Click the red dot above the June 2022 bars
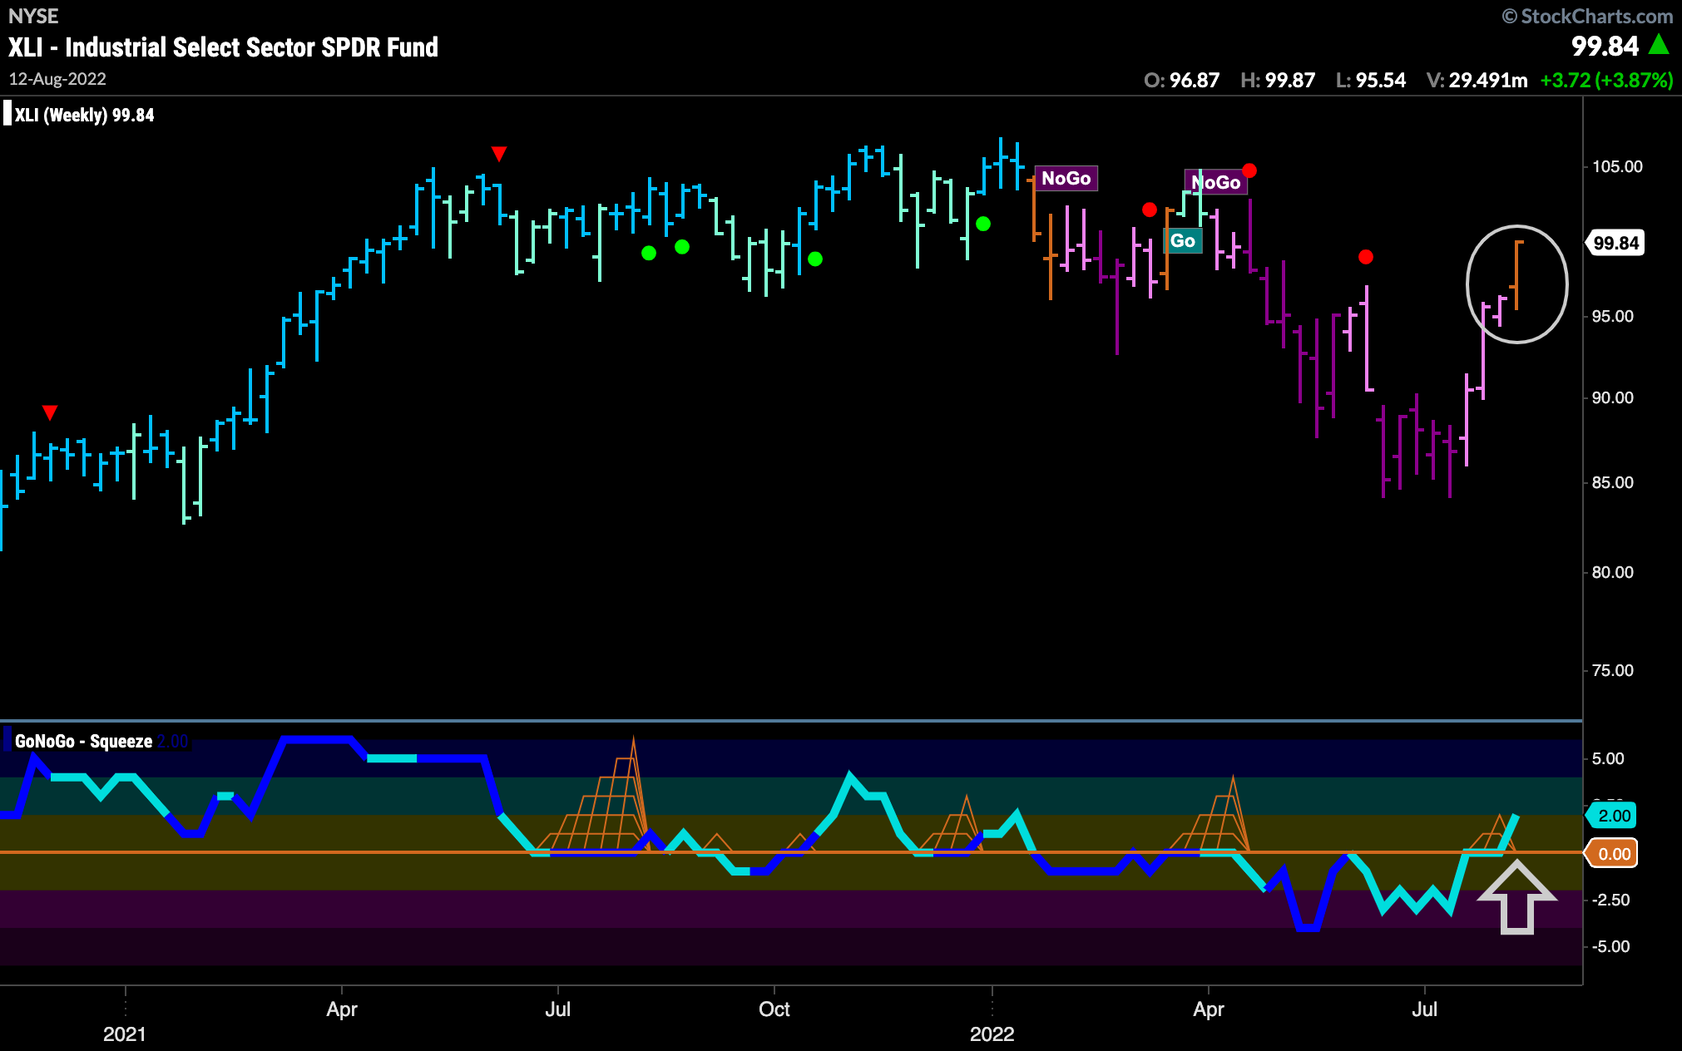The image size is (1682, 1051). tap(1365, 257)
